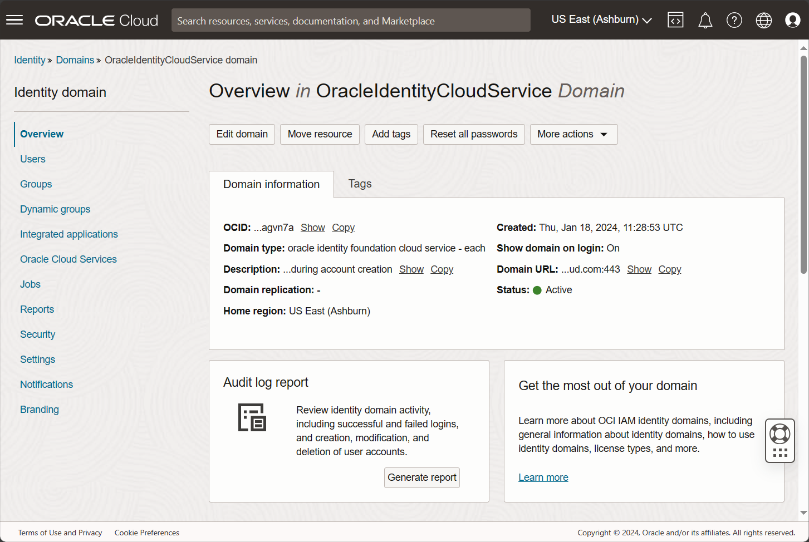Viewport: 809px width, 542px height.
Task: Click the audit log report icon
Action: coord(252,417)
